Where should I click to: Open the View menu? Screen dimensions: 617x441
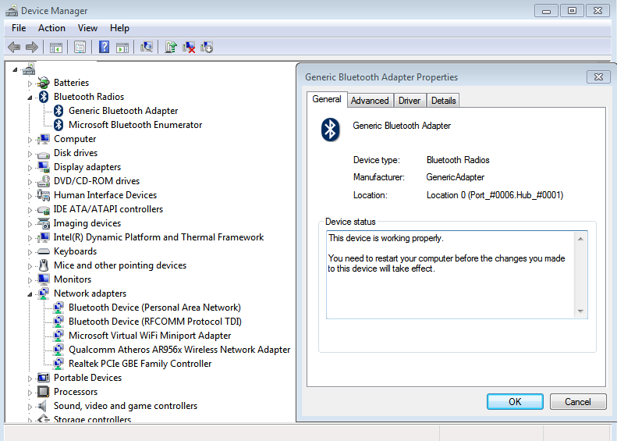87,28
